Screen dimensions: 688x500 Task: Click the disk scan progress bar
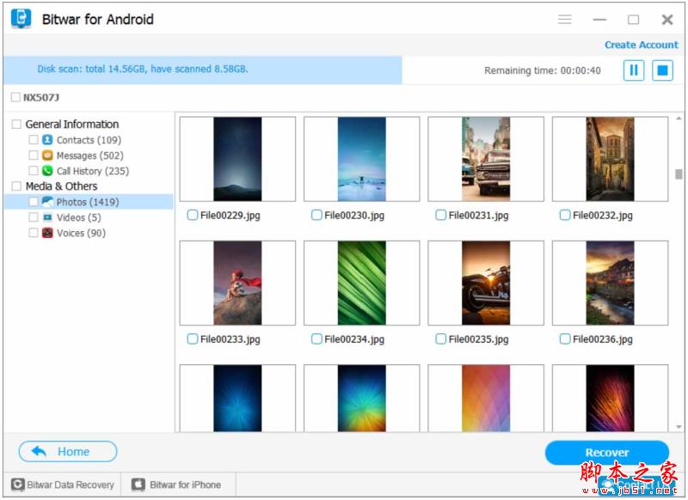pos(203,70)
